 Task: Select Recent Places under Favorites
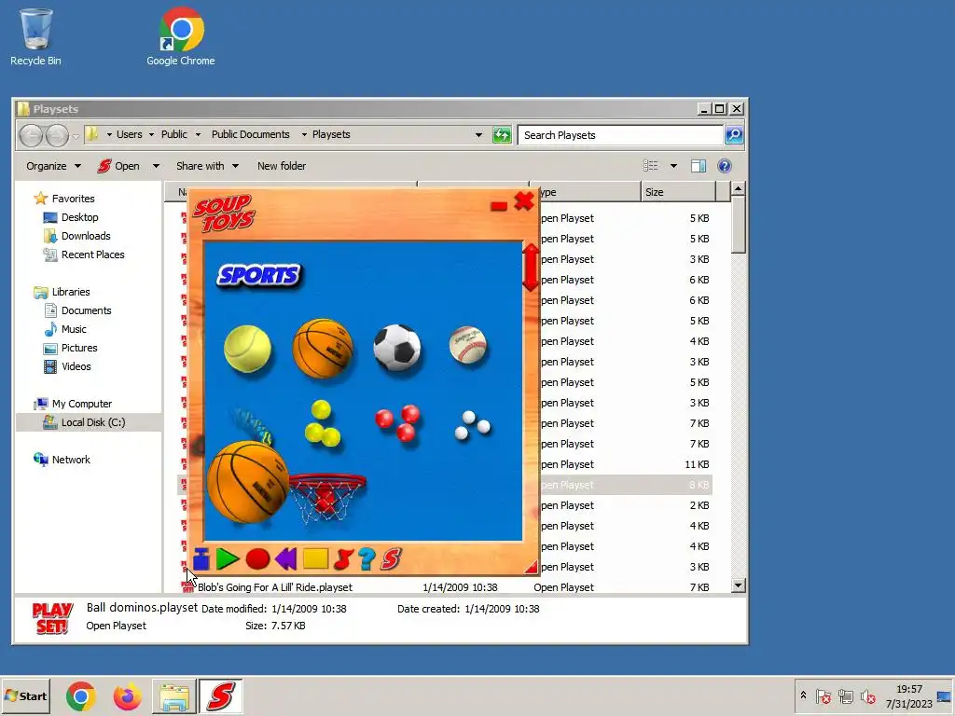click(92, 255)
